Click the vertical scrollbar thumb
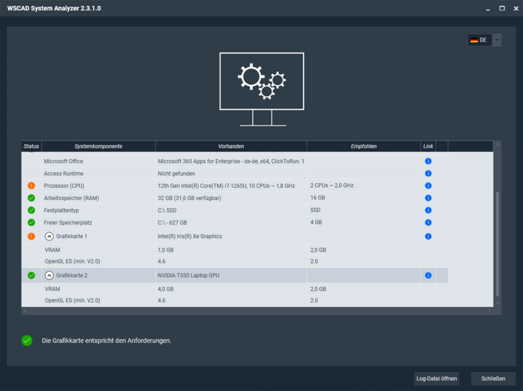 point(497,244)
